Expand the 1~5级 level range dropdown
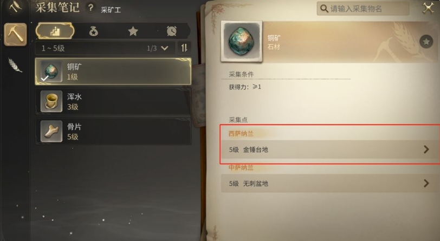The image size is (440, 241). (105, 48)
